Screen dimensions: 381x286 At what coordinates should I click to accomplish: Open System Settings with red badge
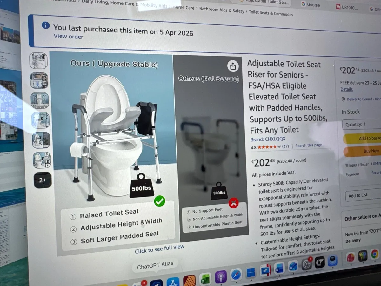pyautogui.click(x=306, y=264)
